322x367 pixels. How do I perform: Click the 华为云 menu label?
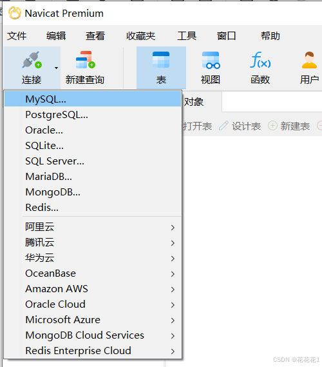click(x=40, y=258)
